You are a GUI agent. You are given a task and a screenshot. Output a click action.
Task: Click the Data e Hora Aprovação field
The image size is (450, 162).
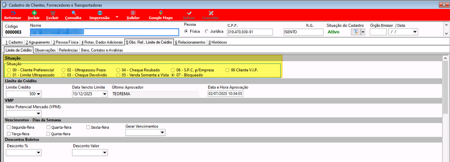pos(225,94)
